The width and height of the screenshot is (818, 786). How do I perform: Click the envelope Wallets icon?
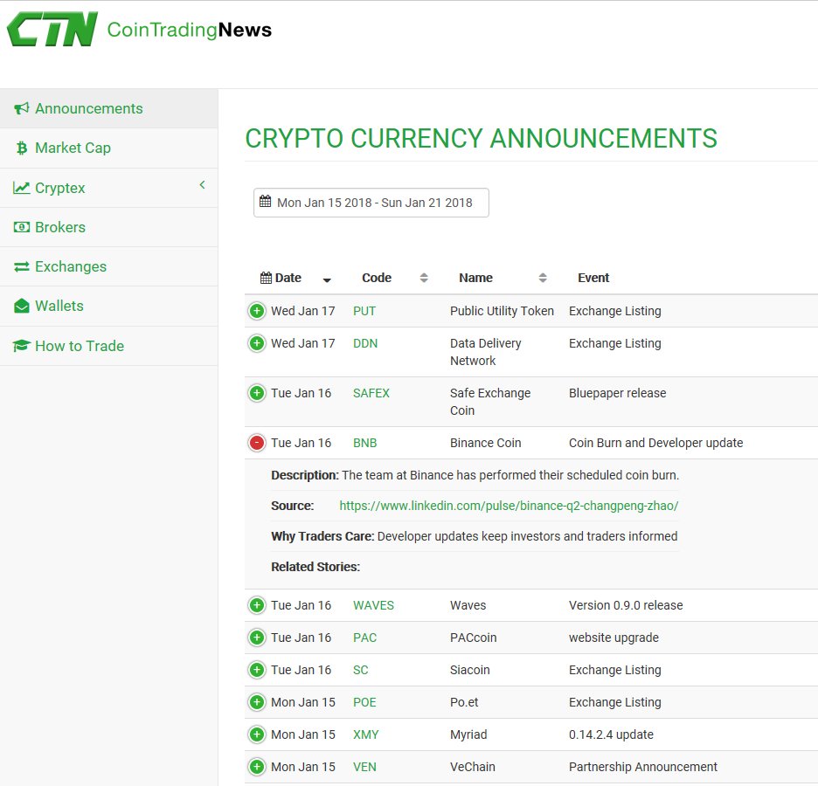point(21,306)
